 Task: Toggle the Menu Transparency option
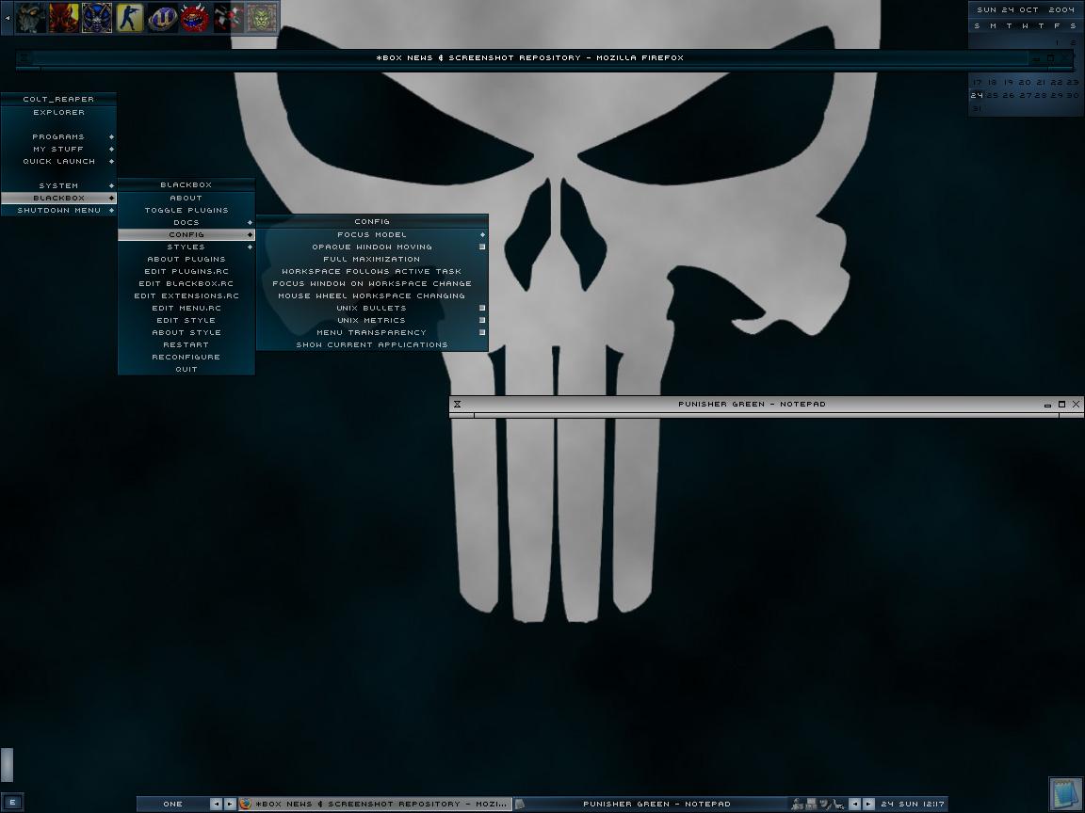point(372,332)
